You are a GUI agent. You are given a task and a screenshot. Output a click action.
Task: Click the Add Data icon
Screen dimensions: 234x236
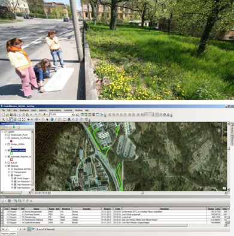[x=45, y=114]
